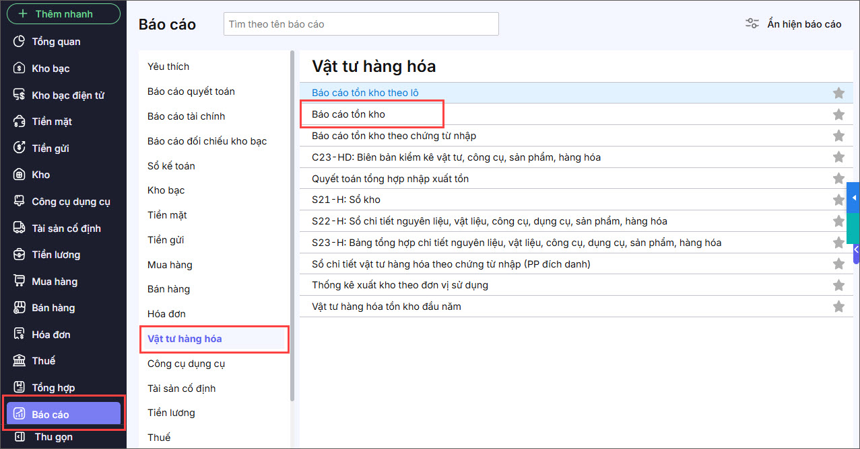Click the blue arrow tab at right edge
Screen dimensions: 860x449
point(854,198)
